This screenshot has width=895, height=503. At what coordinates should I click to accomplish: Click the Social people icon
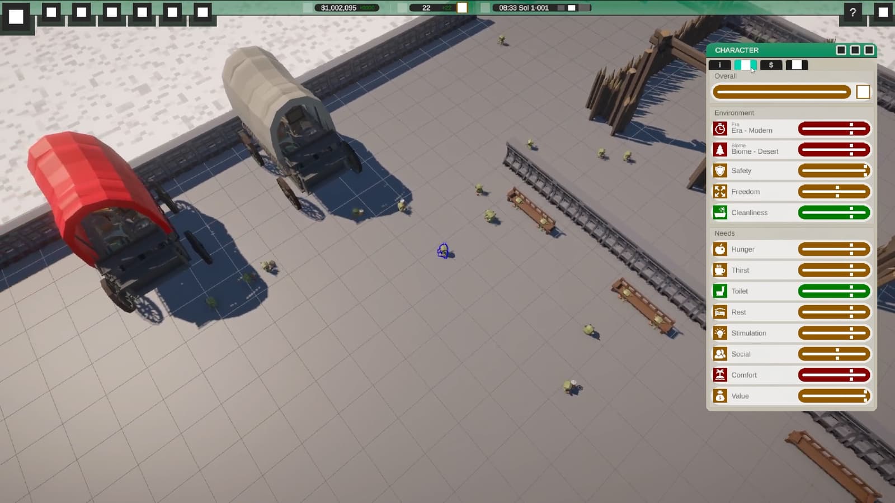point(720,354)
